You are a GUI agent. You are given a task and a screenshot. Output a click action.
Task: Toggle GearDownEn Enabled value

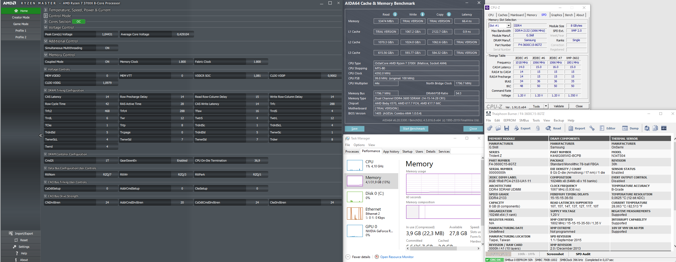tap(182, 161)
